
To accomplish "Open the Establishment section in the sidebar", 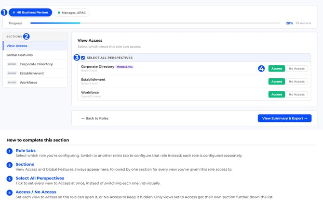I will click(x=35, y=73).
